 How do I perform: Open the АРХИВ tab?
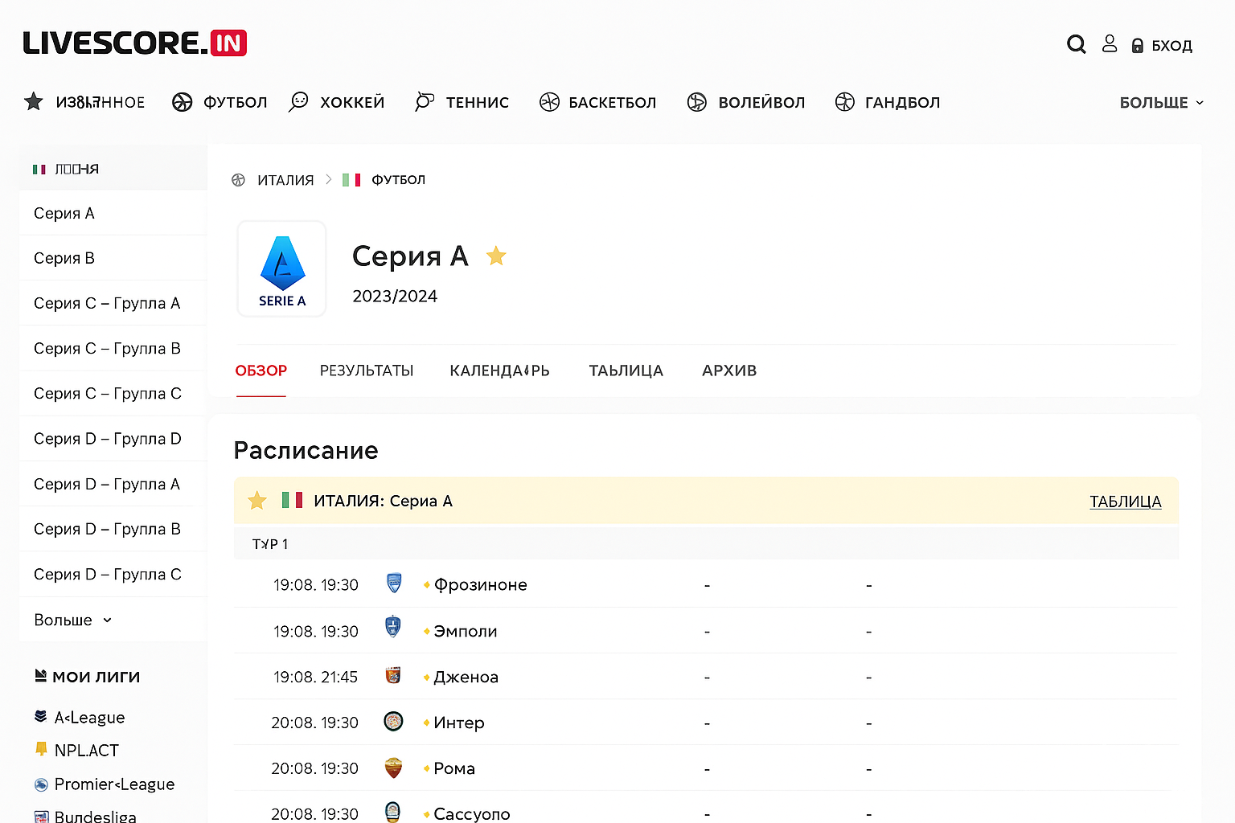(728, 371)
